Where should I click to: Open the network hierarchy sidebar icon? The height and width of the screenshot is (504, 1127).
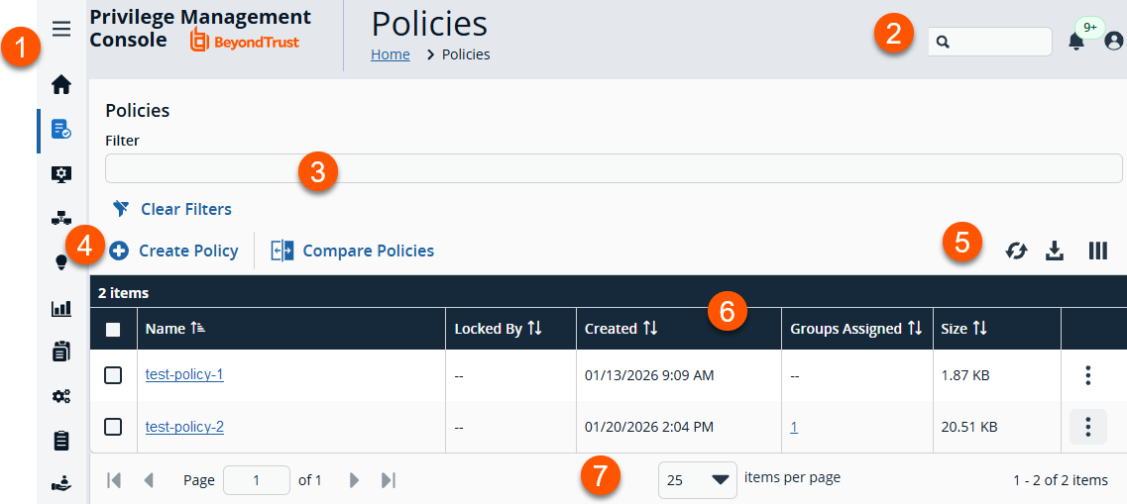(61, 218)
